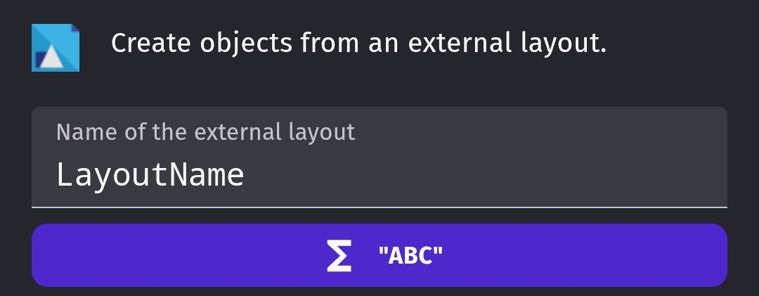Open the purple string expression editor button
This screenshot has height=296, width=759.
(379, 255)
